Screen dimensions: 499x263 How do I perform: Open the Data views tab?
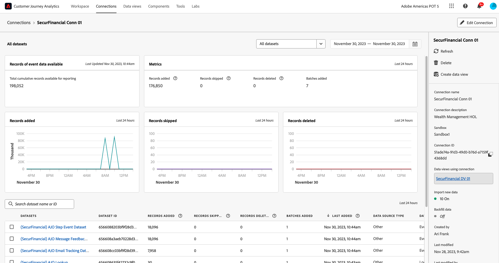[132, 6]
